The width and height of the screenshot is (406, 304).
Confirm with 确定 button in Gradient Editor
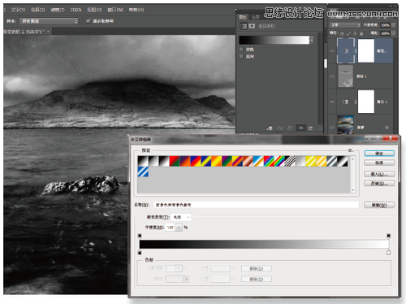379,154
